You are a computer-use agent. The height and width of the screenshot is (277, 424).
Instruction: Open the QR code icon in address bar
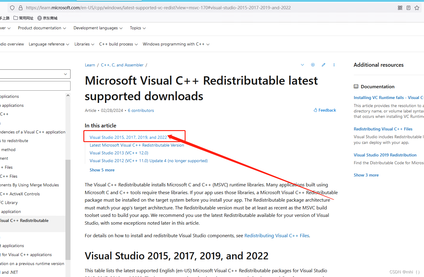pos(400,8)
